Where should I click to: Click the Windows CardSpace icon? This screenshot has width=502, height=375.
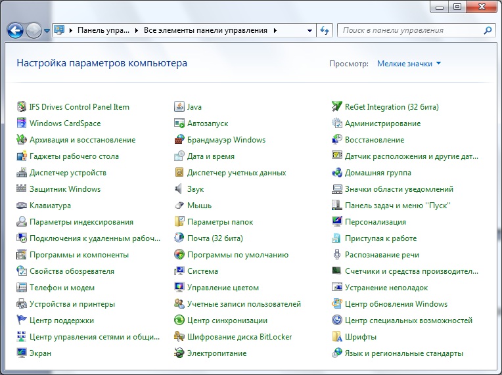tap(22, 123)
